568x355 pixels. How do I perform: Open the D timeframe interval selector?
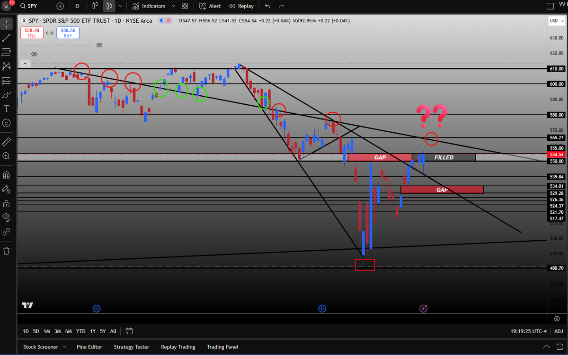click(78, 6)
